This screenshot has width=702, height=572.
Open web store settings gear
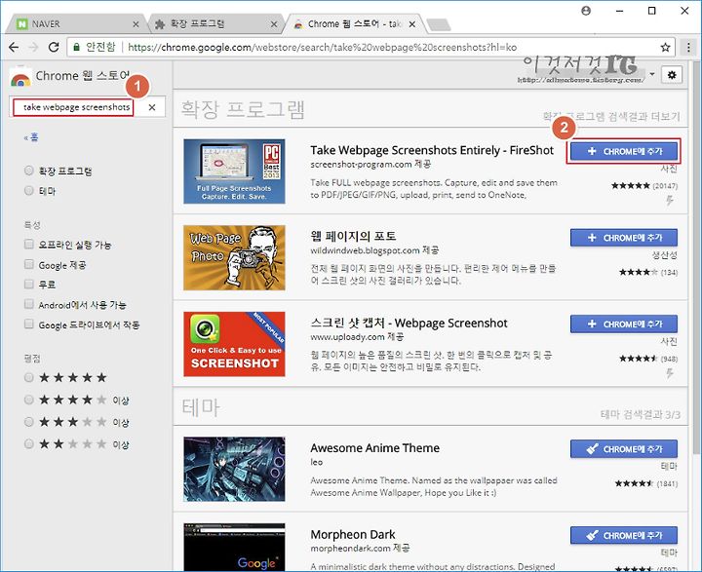(x=672, y=75)
